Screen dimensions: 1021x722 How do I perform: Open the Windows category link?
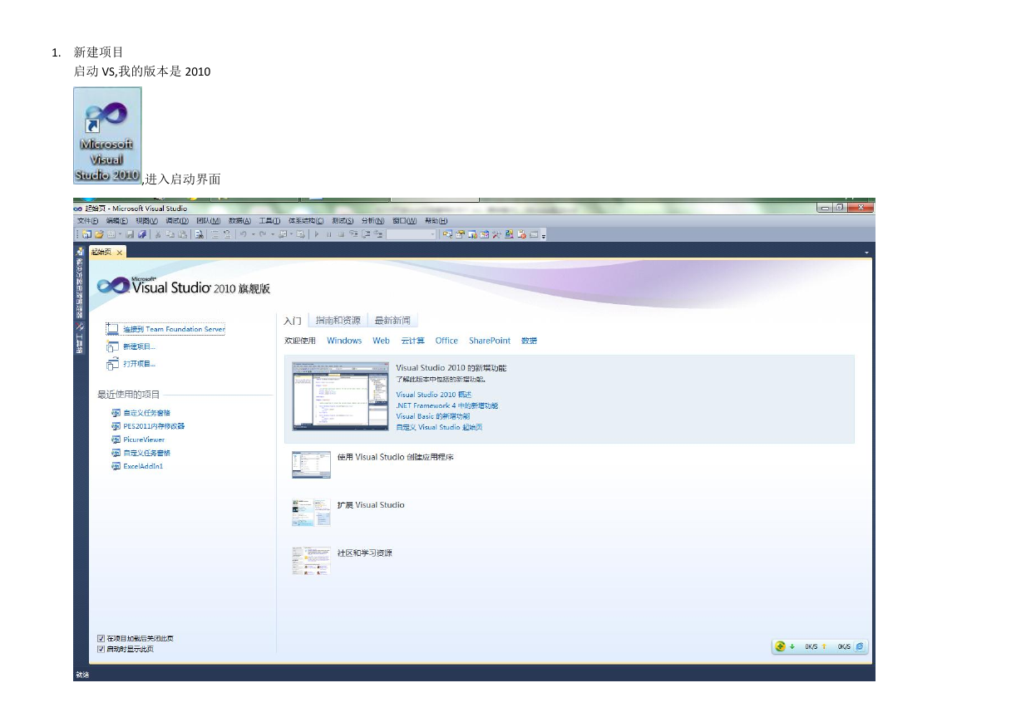[344, 341]
